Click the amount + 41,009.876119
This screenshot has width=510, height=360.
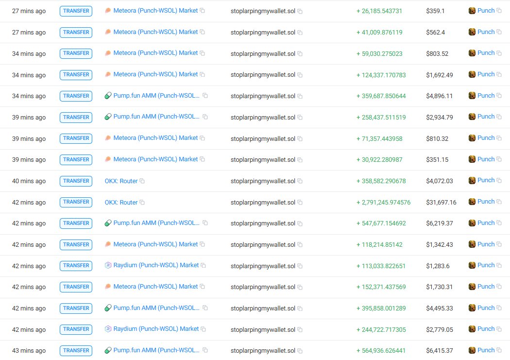[x=379, y=32]
